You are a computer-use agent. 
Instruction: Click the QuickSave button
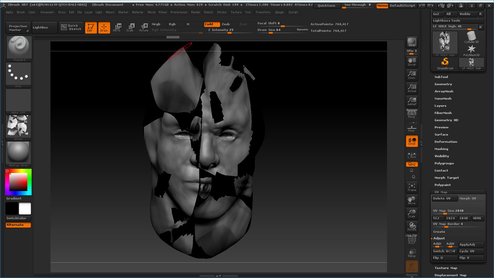pyautogui.click(x=327, y=6)
